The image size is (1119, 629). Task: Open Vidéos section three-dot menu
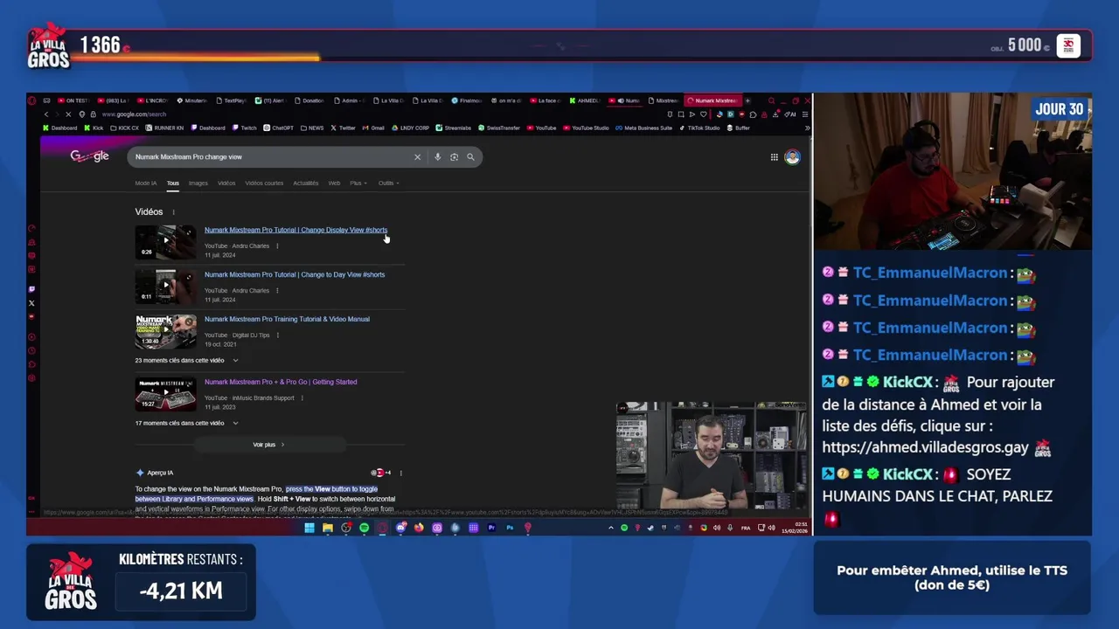click(173, 212)
